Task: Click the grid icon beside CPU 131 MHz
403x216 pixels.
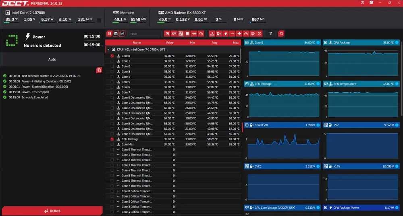Action: pyautogui.click(x=99, y=20)
